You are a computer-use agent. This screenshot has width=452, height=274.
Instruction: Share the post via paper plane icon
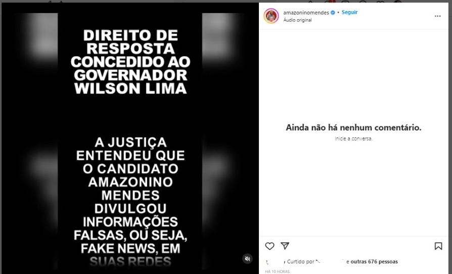[285, 246]
